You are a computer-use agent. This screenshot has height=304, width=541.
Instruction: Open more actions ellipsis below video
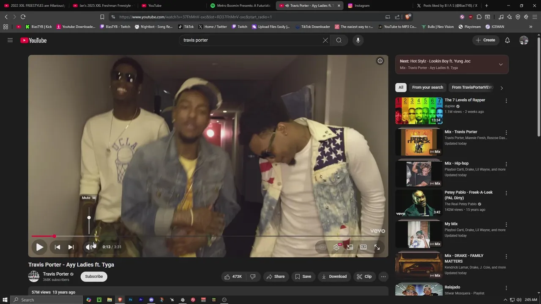click(x=383, y=277)
